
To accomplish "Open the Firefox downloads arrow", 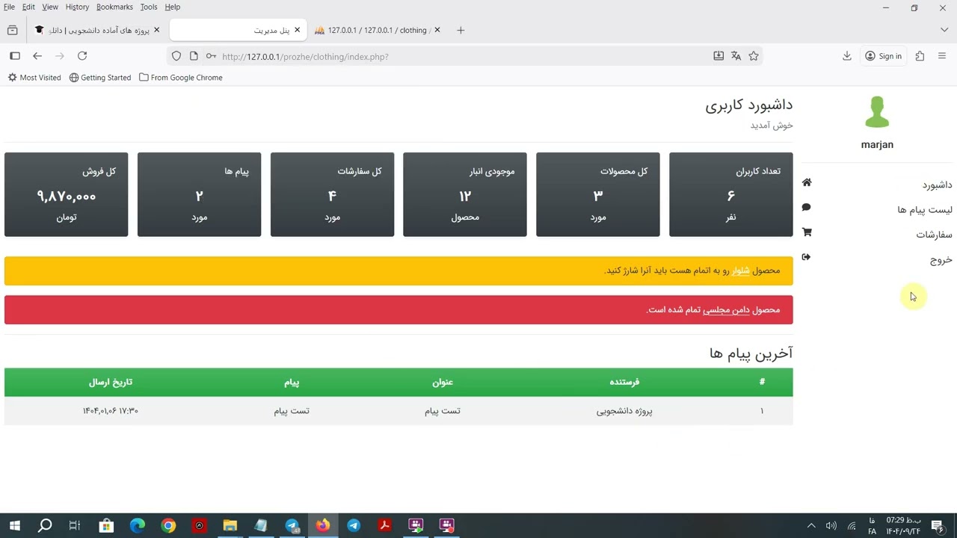I will (847, 56).
